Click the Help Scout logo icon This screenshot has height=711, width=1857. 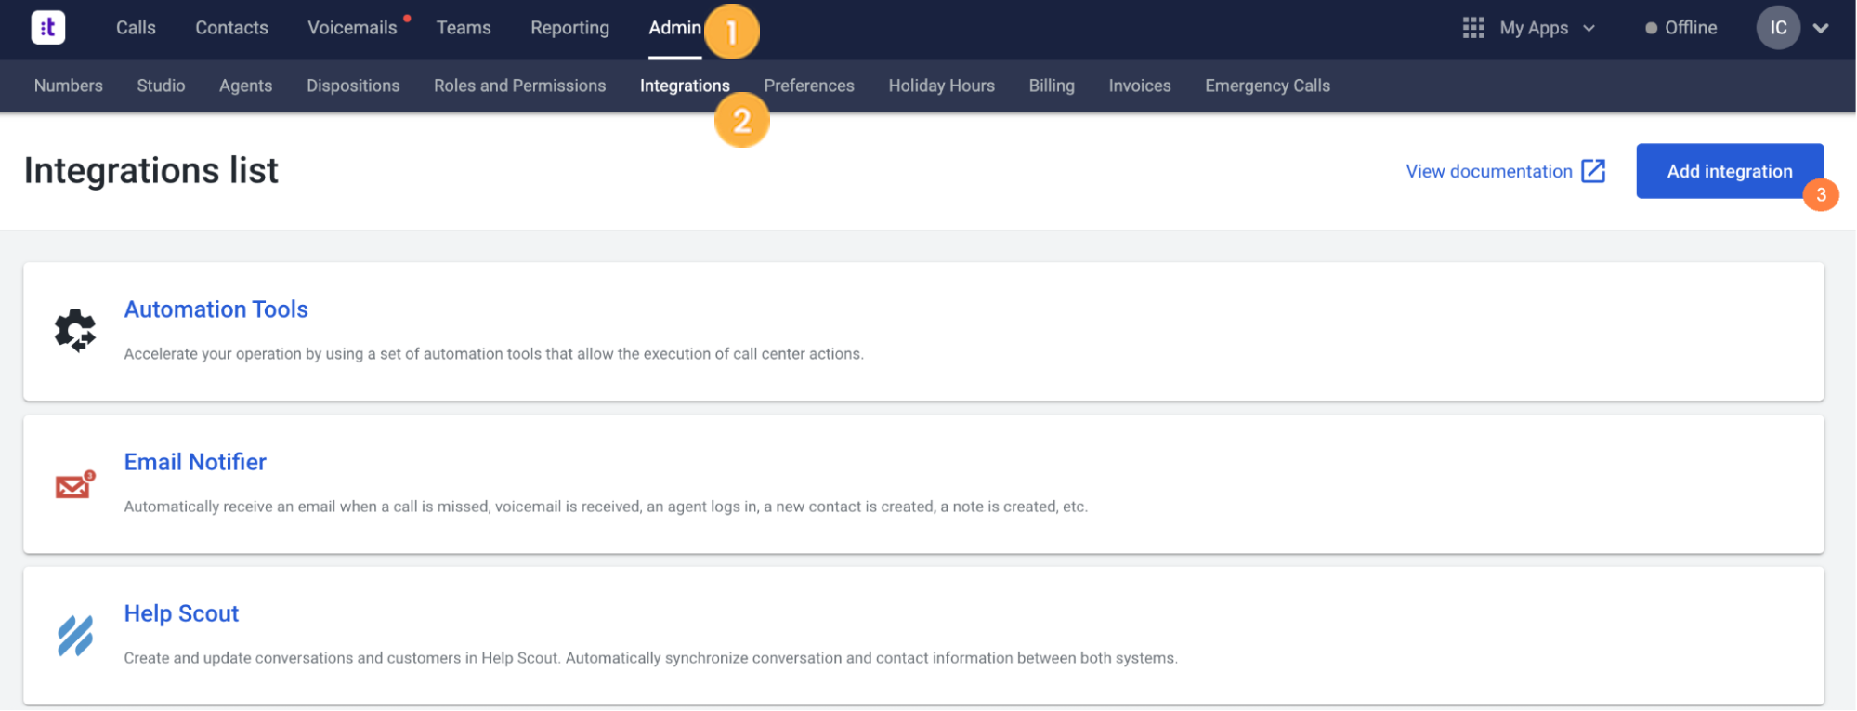tap(75, 637)
